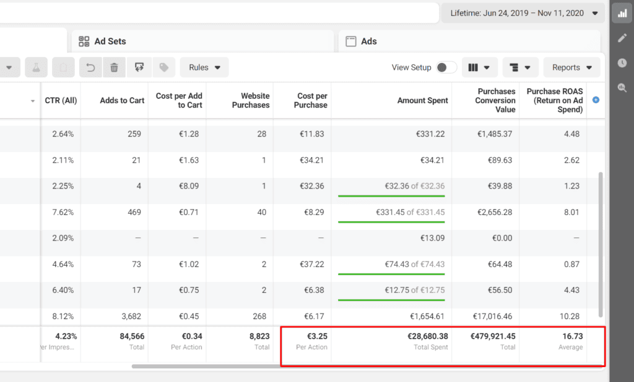Select the €37.22 cost per purchase cell

pyautogui.click(x=312, y=265)
